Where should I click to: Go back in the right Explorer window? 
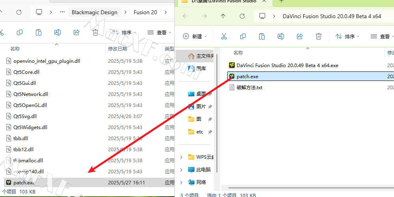185,16
